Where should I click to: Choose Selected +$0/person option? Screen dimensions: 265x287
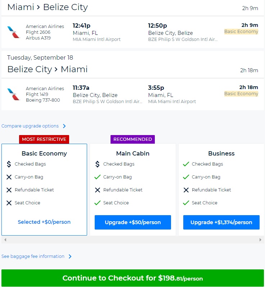click(x=44, y=222)
